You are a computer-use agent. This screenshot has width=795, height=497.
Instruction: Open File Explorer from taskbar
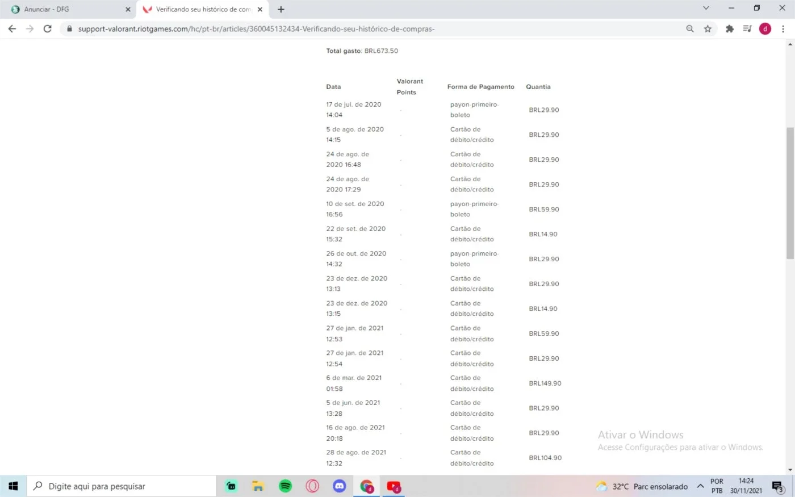(258, 486)
